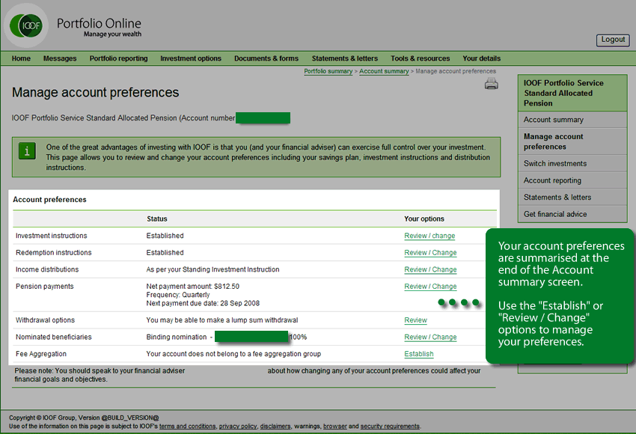Viewport: 636px width, 434px height.
Task: Open Documents & forms menu
Action: 266,58
